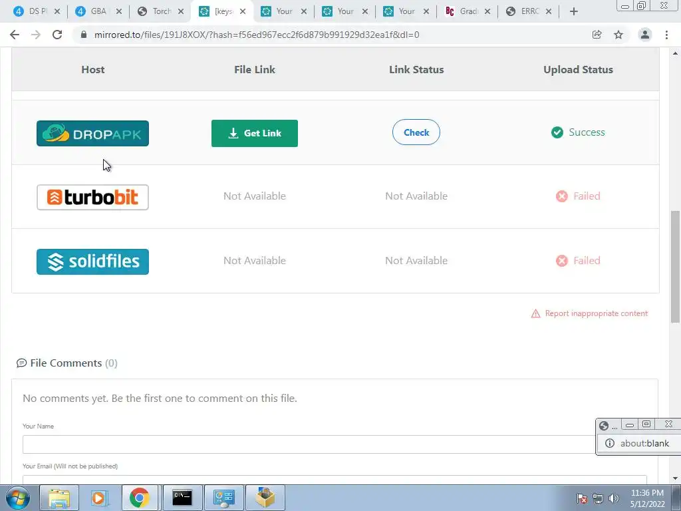Click about:blank address in the popup window
This screenshot has width=681, height=511.
click(644, 443)
